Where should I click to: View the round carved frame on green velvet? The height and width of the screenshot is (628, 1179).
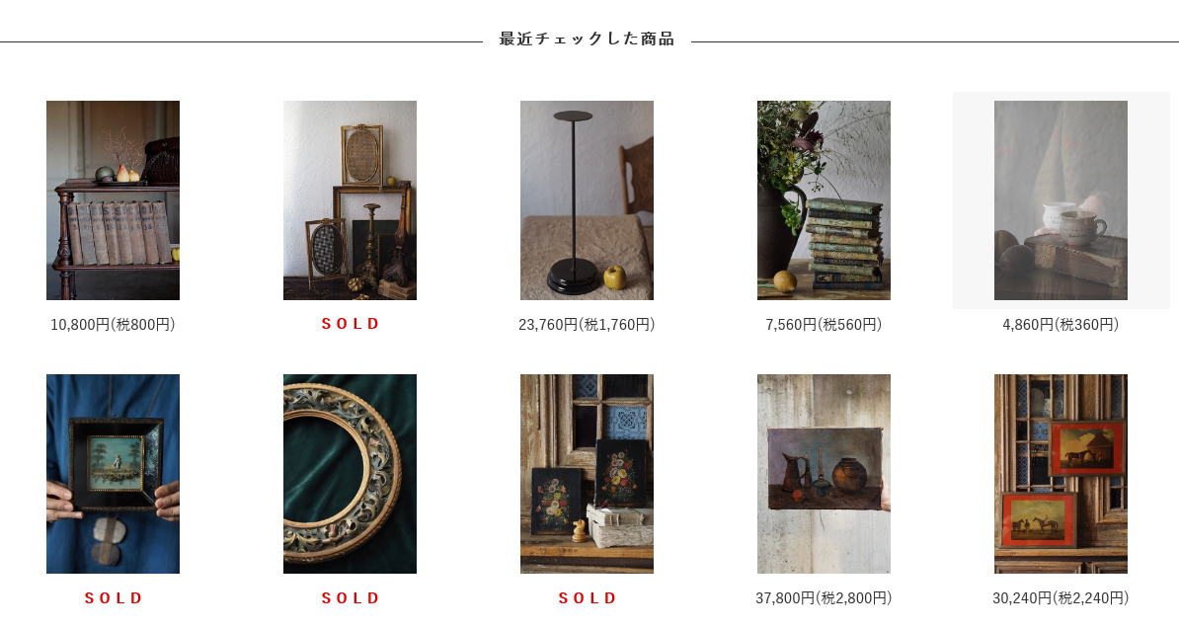pyautogui.click(x=350, y=474)
